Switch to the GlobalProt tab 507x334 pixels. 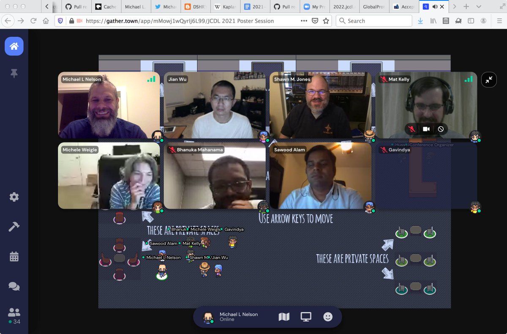tap(374, 7)
